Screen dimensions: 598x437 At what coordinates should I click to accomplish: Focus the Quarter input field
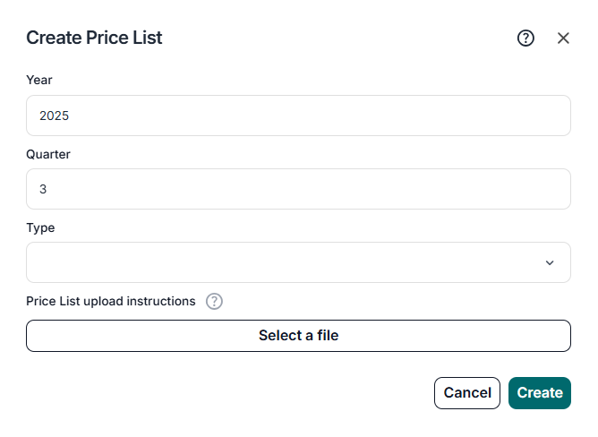pyautogui.click(x=298, y=189)
